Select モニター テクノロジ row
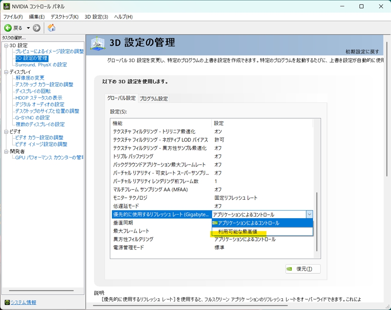This screenshot has width=391, height=310. 212,198
